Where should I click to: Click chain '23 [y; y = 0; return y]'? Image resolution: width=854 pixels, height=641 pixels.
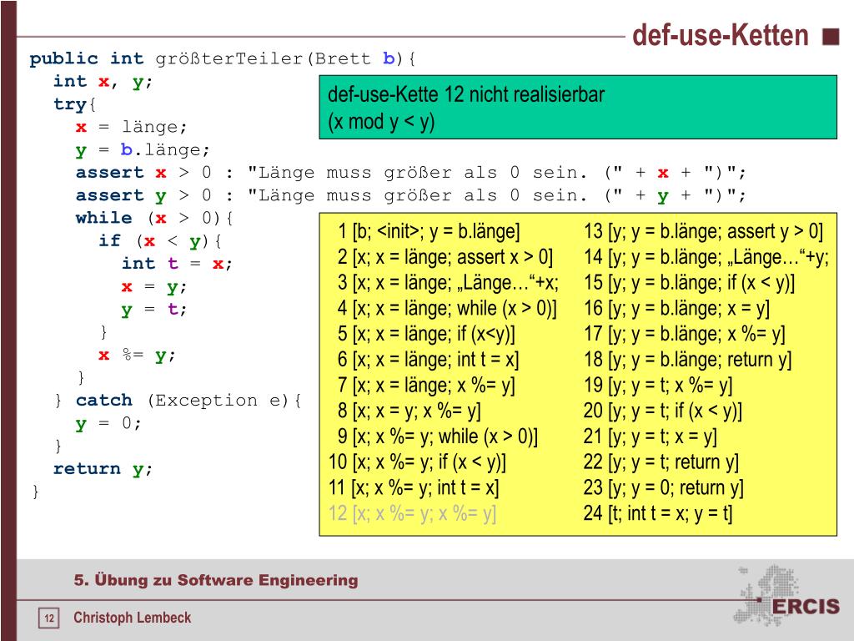click(x=663, y=487)
